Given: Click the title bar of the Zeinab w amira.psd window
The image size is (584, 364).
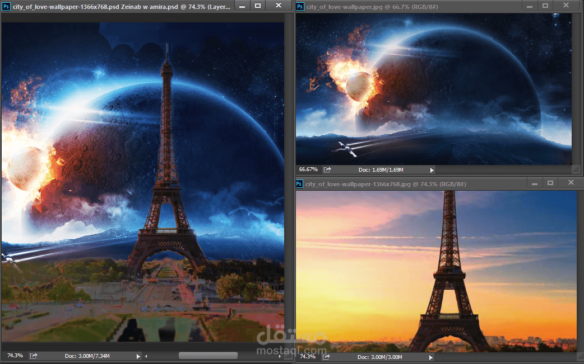Looking at the screenshot, I should coord(122,6).
